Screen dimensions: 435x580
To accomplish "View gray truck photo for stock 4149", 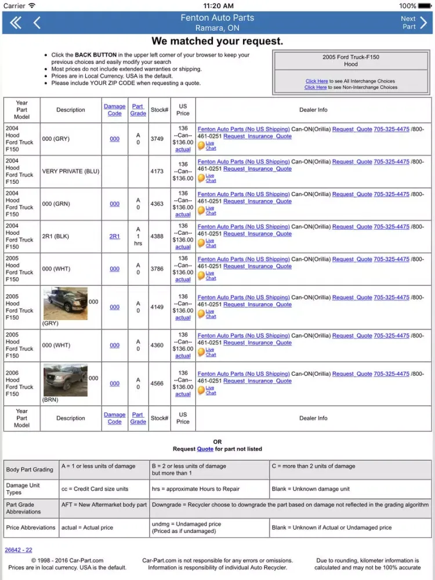I will pos(66,304).
